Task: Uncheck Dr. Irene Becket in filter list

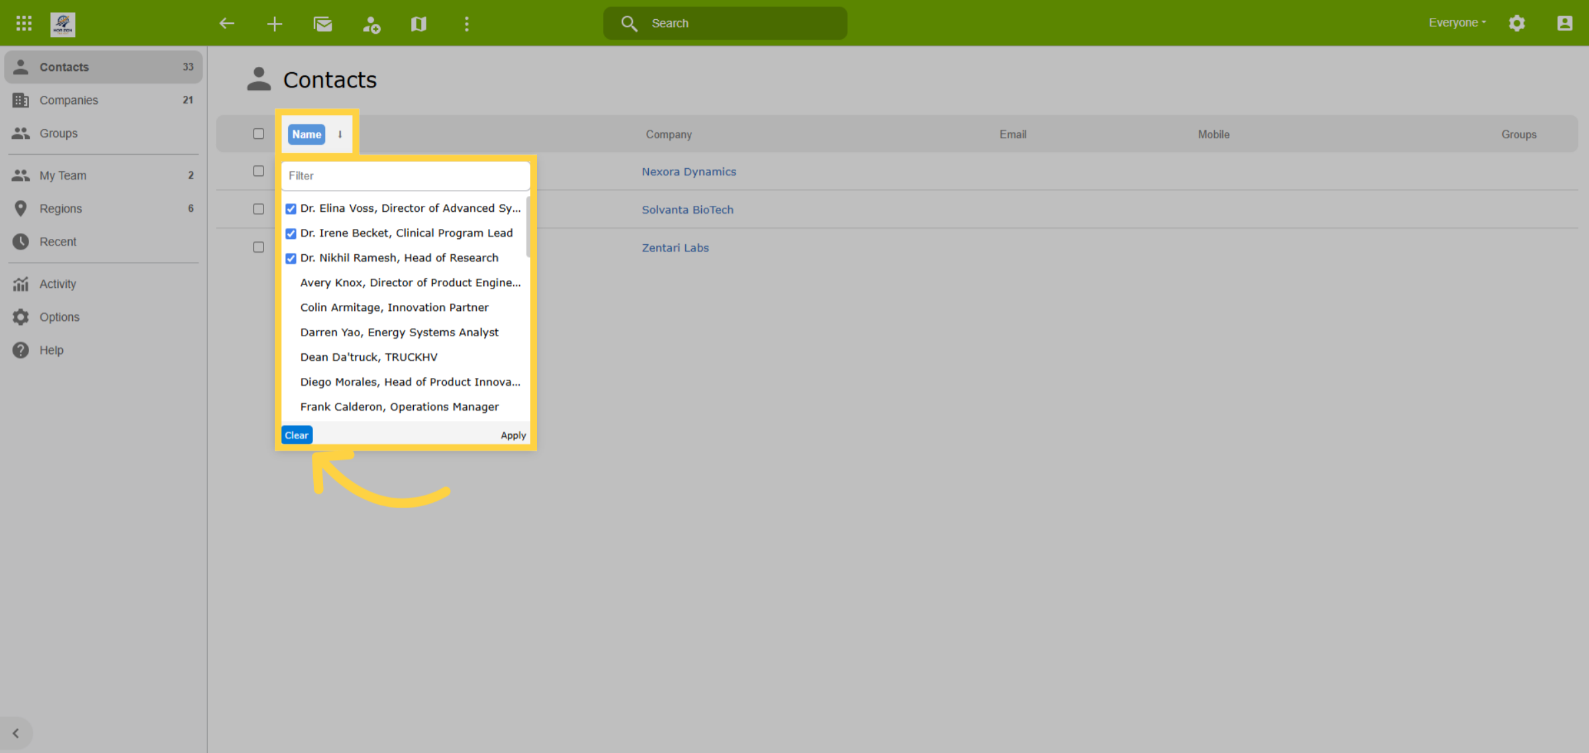Action: [x=291, y=234]
